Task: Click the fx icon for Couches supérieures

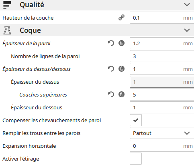Action: (x=121, y=95)
